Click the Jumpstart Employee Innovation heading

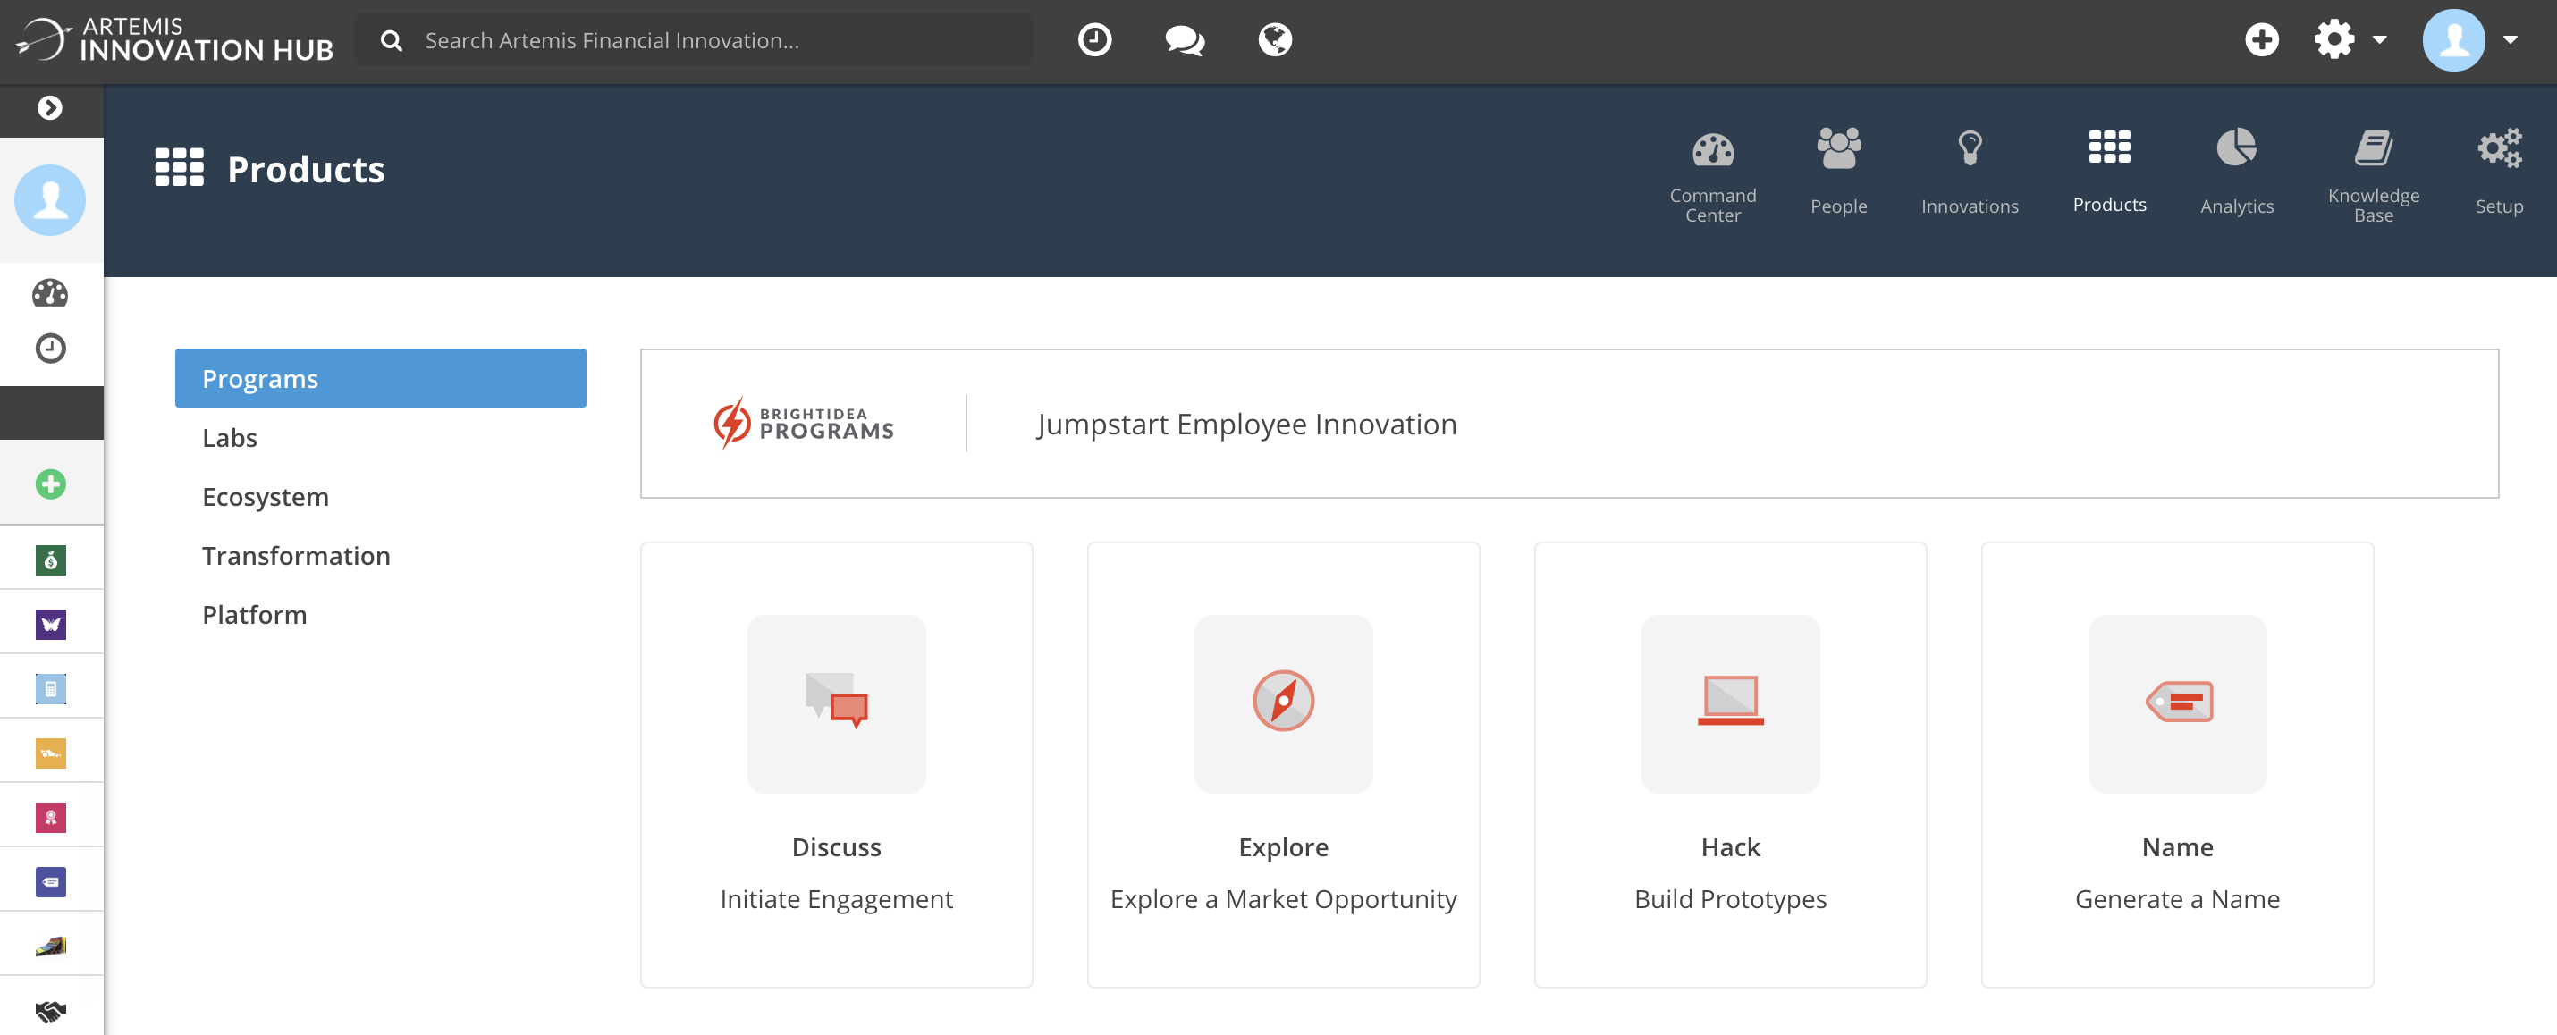[x=1246, y=424]
